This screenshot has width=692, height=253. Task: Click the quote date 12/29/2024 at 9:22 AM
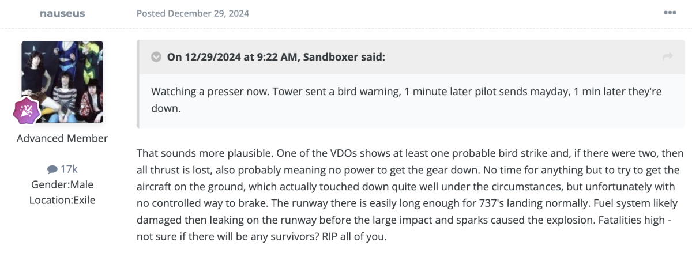[x=238, y=56]
